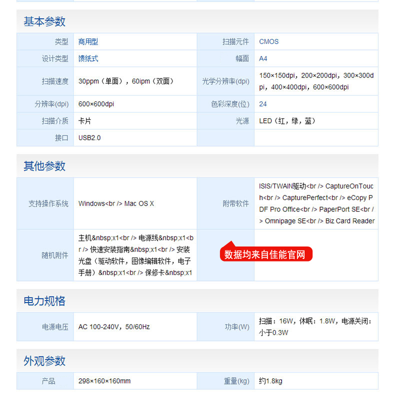
Task: Click the 电力规格 section heading
Action: (x=44, y=301)
